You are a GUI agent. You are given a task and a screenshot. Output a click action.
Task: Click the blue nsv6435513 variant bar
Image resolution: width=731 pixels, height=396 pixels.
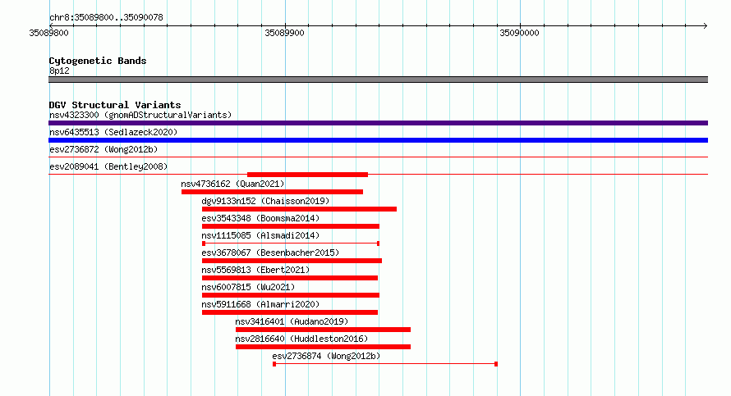[x=378, y=140]
